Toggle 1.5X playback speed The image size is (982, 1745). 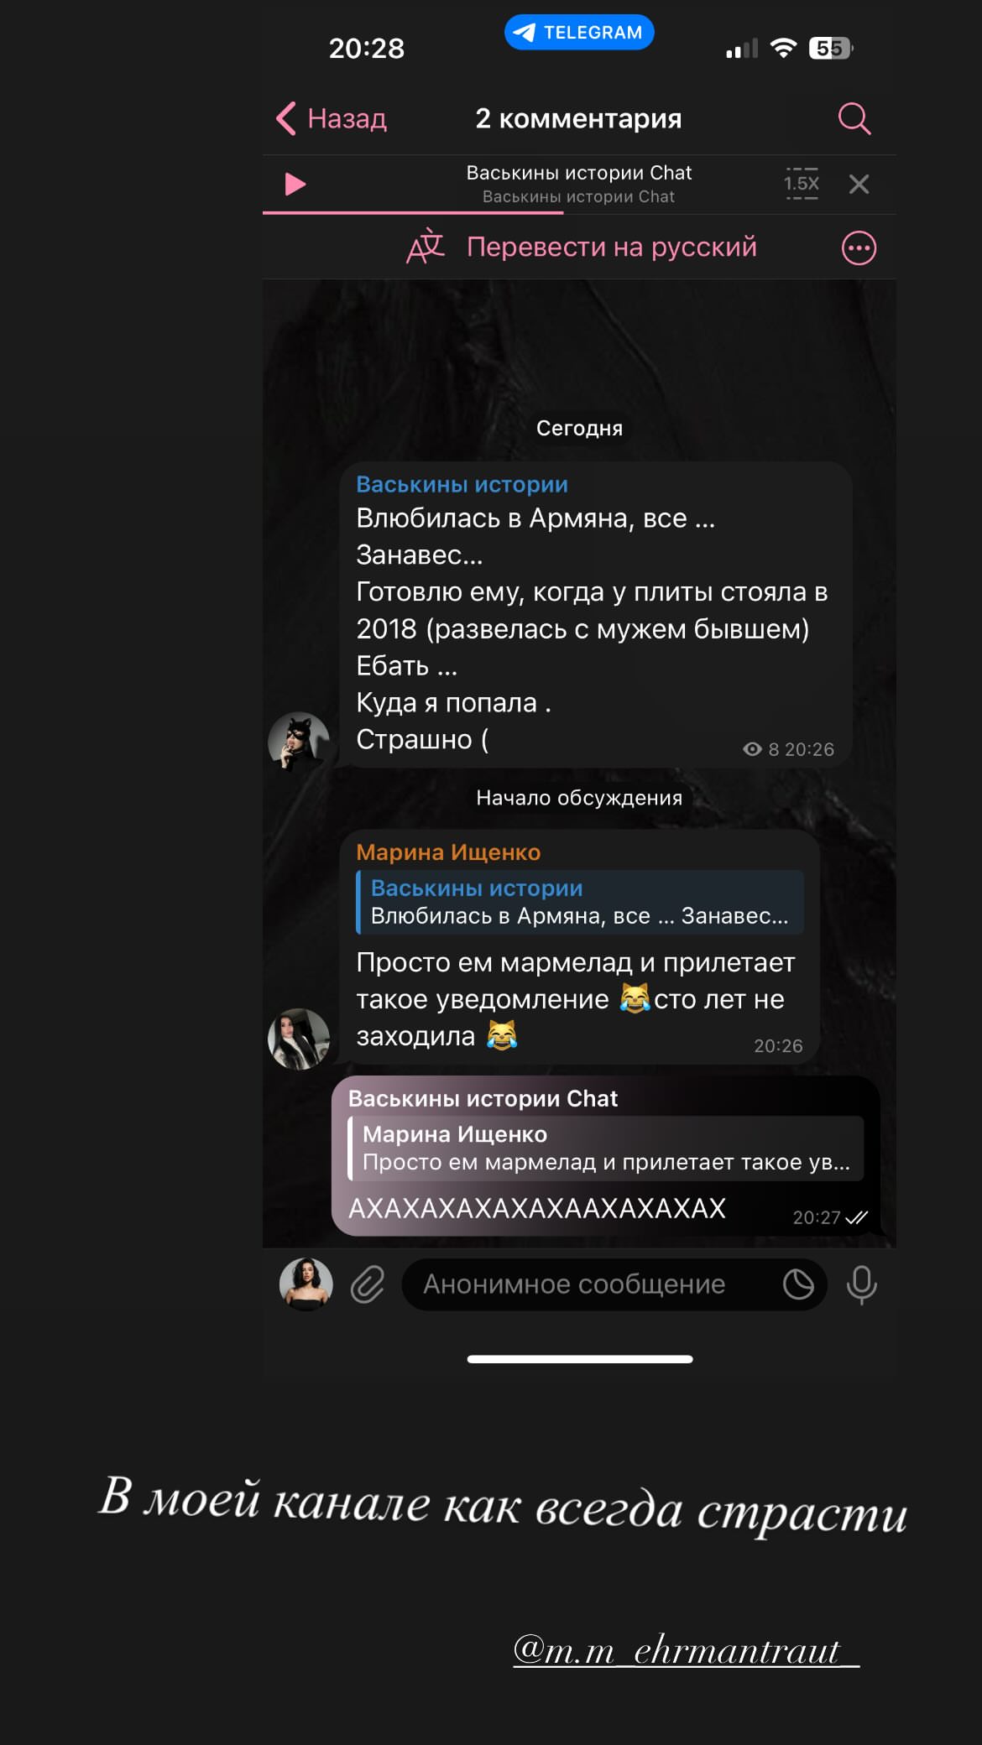tap(802, 184)
